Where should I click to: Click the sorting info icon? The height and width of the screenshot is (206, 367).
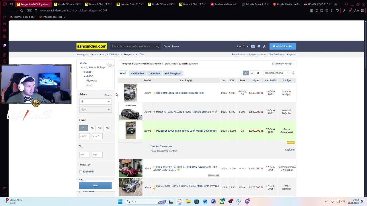pos(293,73)
